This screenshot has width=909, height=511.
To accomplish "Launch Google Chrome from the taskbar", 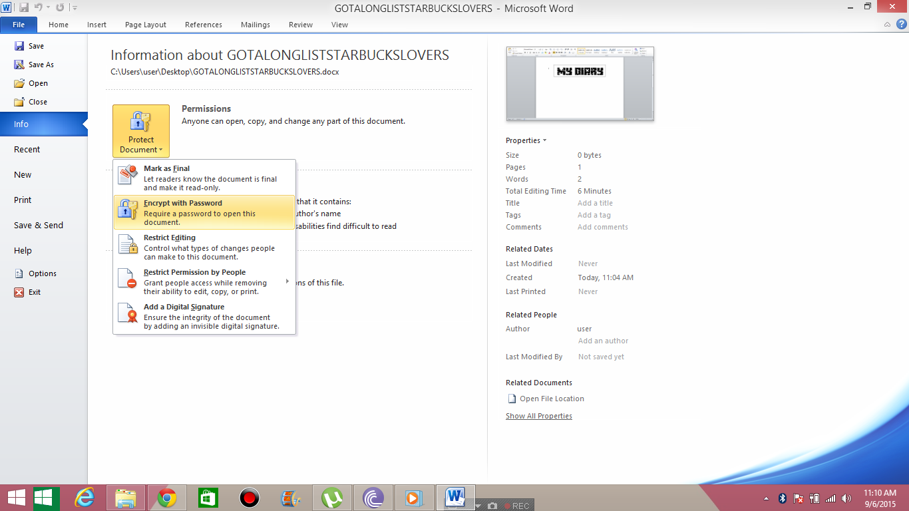I will [x=167, y=498].
